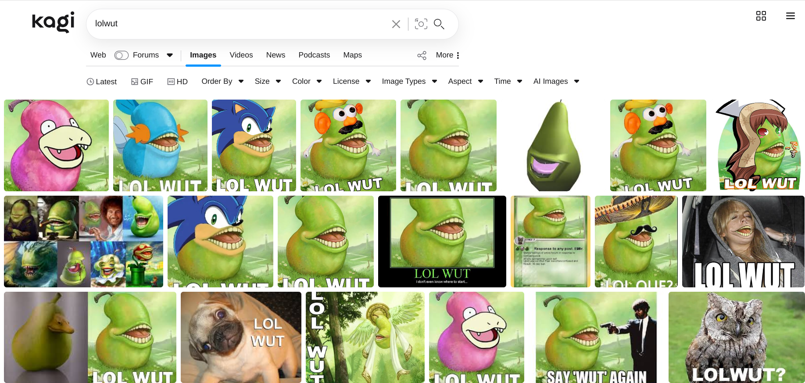Open the brown-haired anime girl pear thumbnail
Screen dimensions: 805x383
tap(759, 145)
